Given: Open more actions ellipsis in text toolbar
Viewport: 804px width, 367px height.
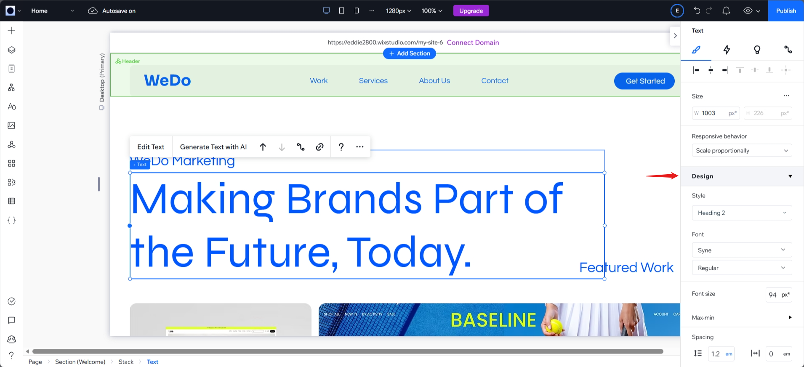Looking at the screenshot, I should point(359,147).
